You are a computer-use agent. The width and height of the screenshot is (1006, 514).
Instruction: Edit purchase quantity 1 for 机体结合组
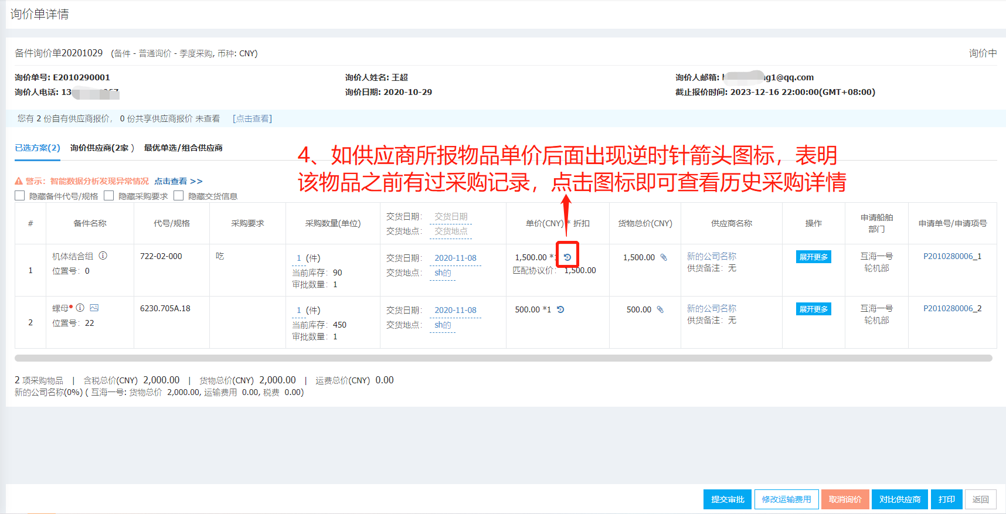coord(299,258)
